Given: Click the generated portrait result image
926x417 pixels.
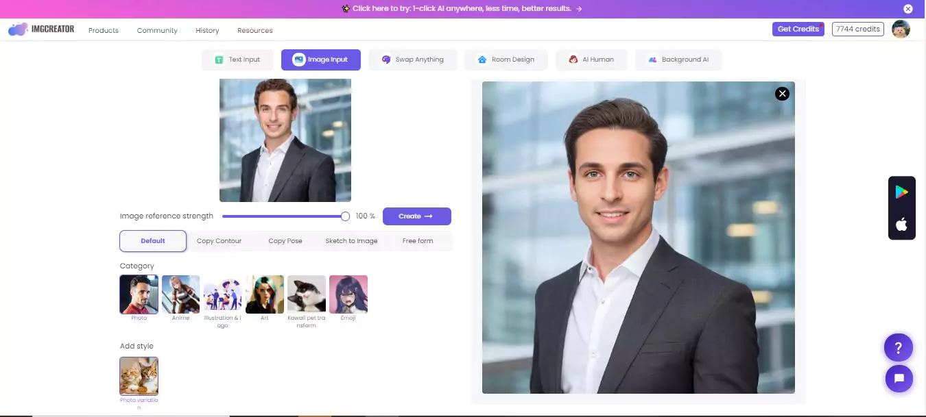Looking at the screenshot, I should (x=639, y=238).
